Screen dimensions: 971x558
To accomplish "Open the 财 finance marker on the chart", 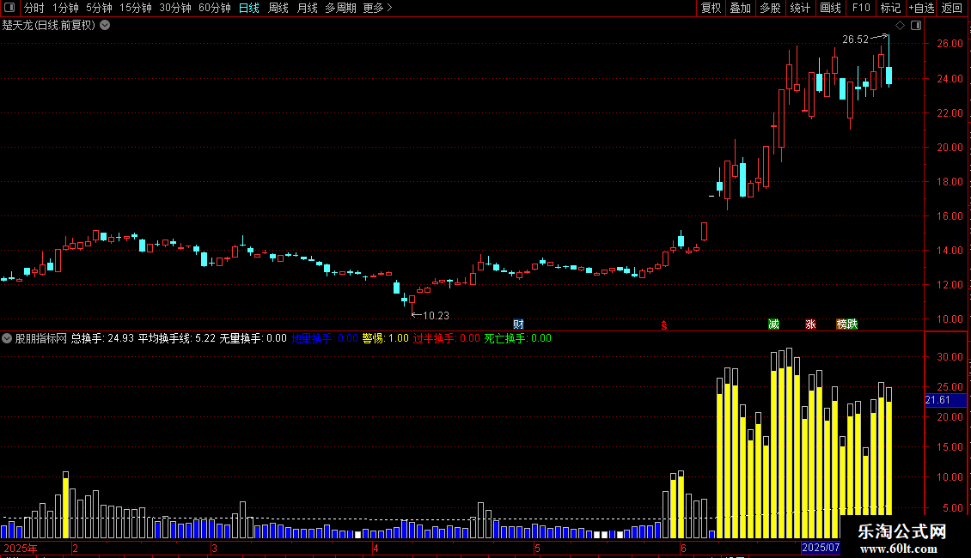I will pos(518,324).
